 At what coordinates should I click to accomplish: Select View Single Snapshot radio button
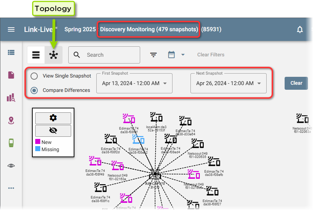34,76
